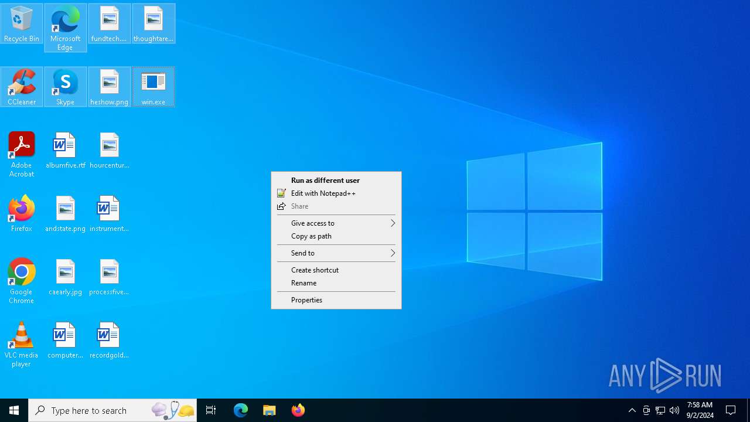Select the heshow.png file icon
Screen dimensions: 750x422
click(x=109, y=87)
